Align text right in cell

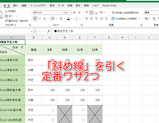[96, 18]
